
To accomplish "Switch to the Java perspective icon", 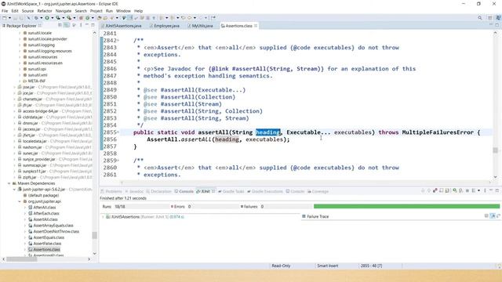I will (x=498, y=18).
